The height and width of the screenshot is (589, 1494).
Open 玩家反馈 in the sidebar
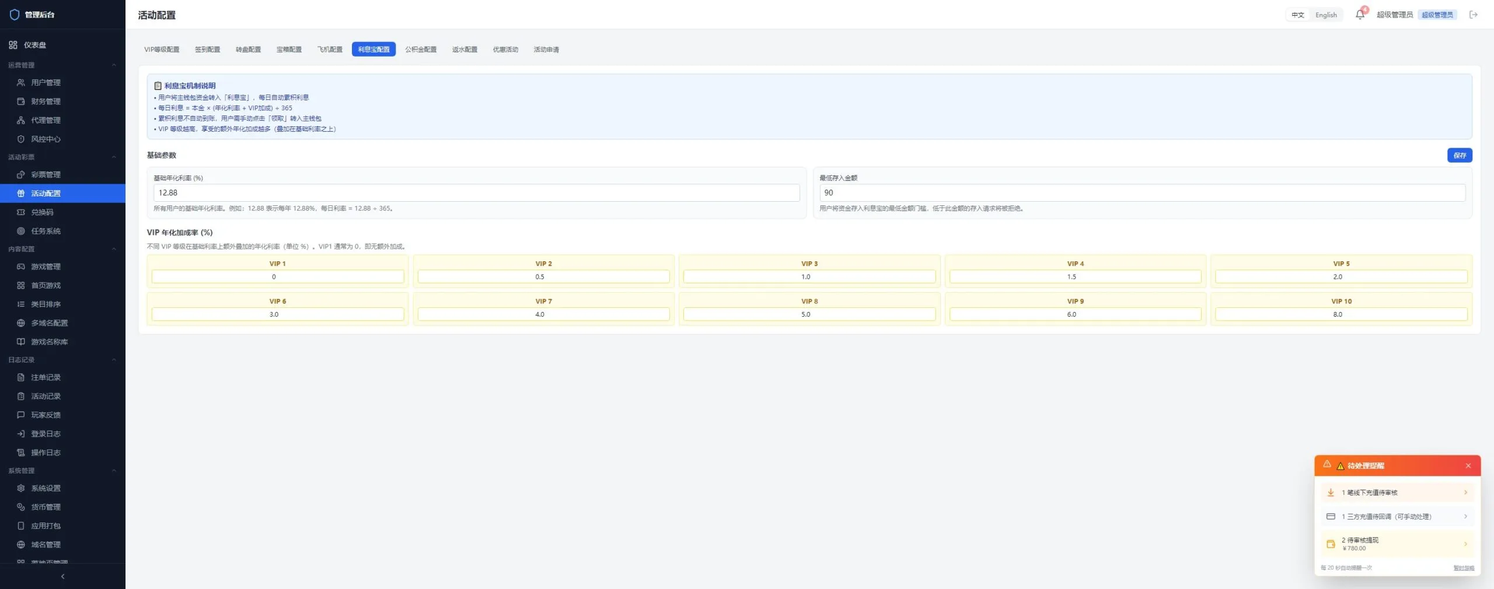point(62,415)
